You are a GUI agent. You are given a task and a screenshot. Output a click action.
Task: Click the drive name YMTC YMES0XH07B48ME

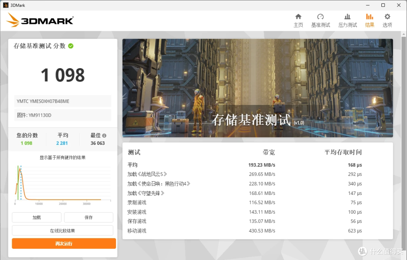43,101
